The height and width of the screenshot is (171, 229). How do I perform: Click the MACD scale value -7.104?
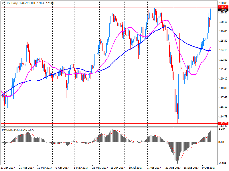click(x=223, y=163)
